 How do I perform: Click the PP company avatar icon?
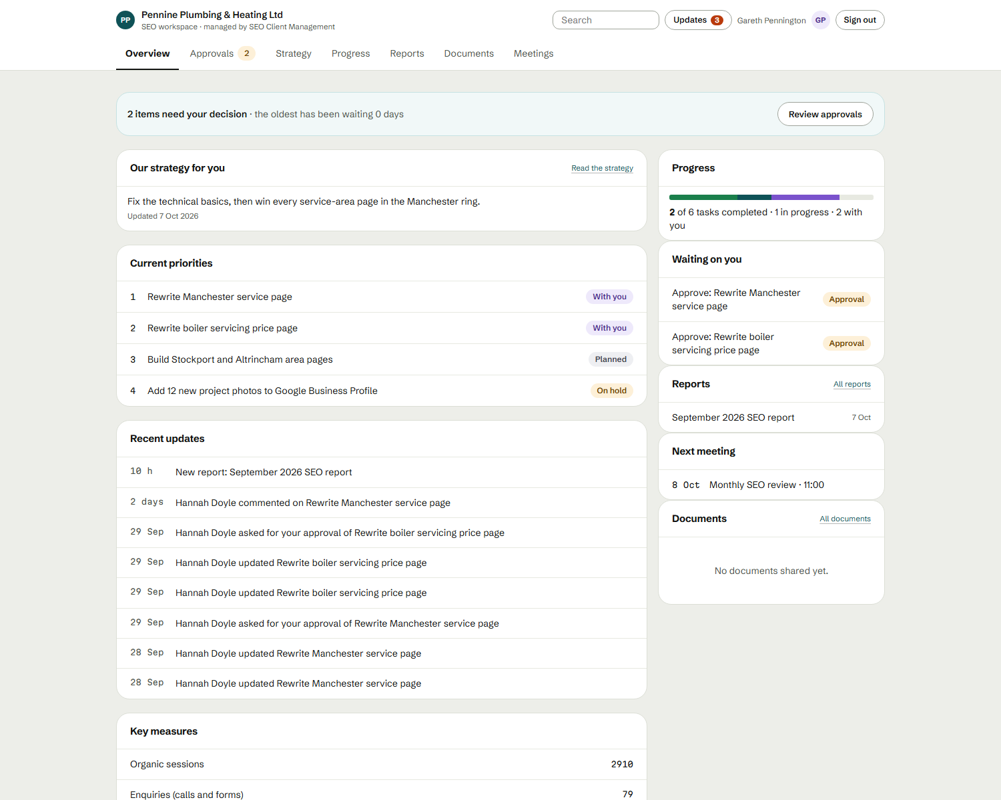125,20
